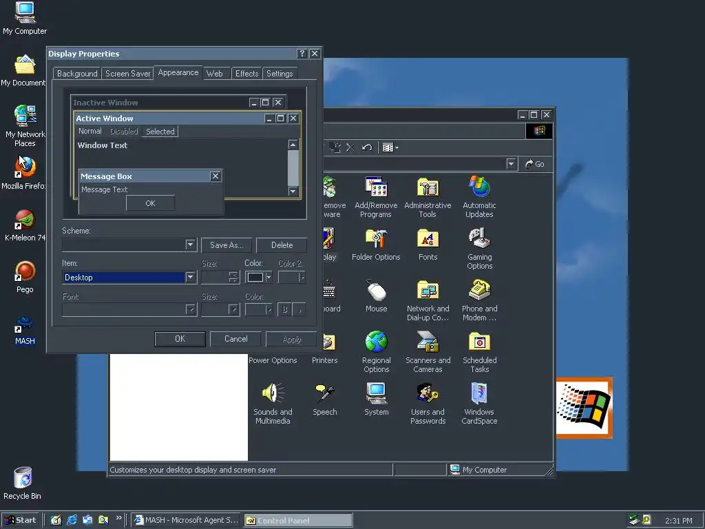Select Recycle Bin desktop icon
The height and width of the screenshot is (529, 705).
point(23,483)
